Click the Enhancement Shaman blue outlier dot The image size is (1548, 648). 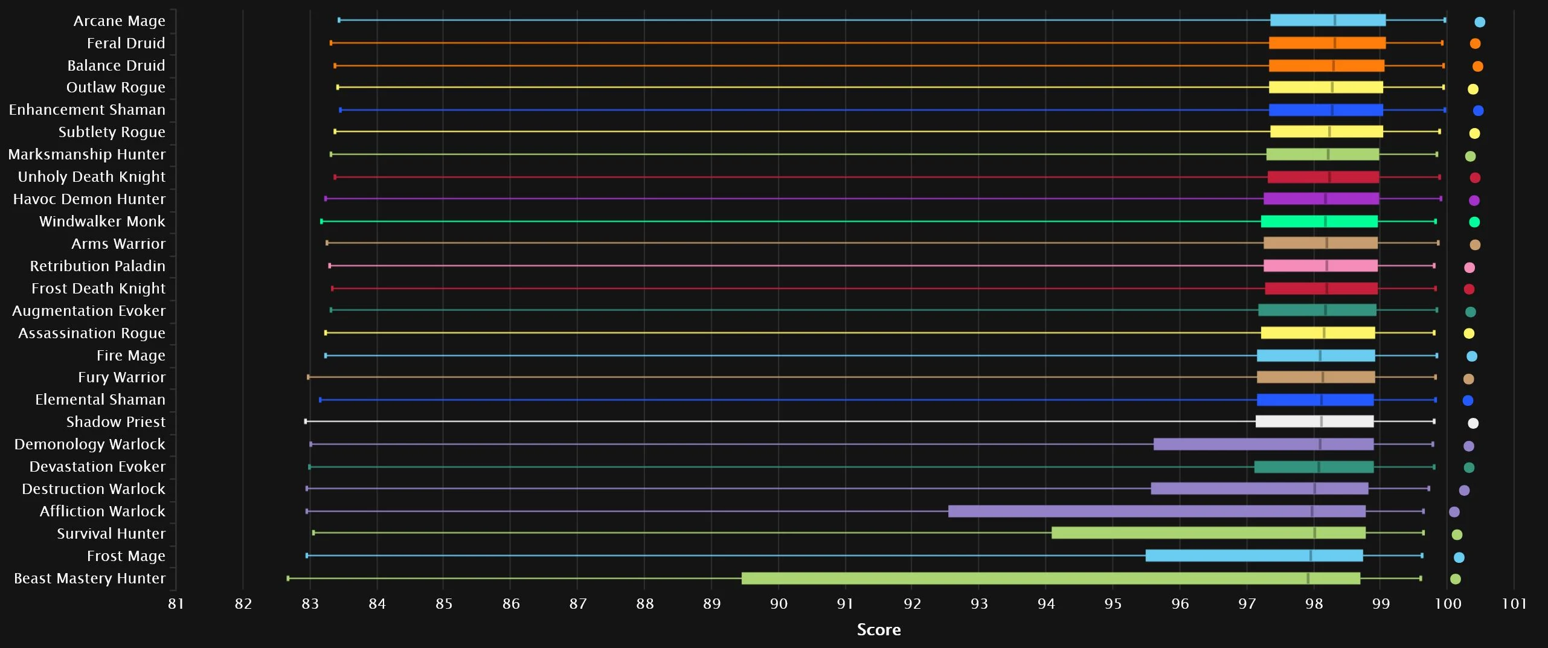(1478, 111)
